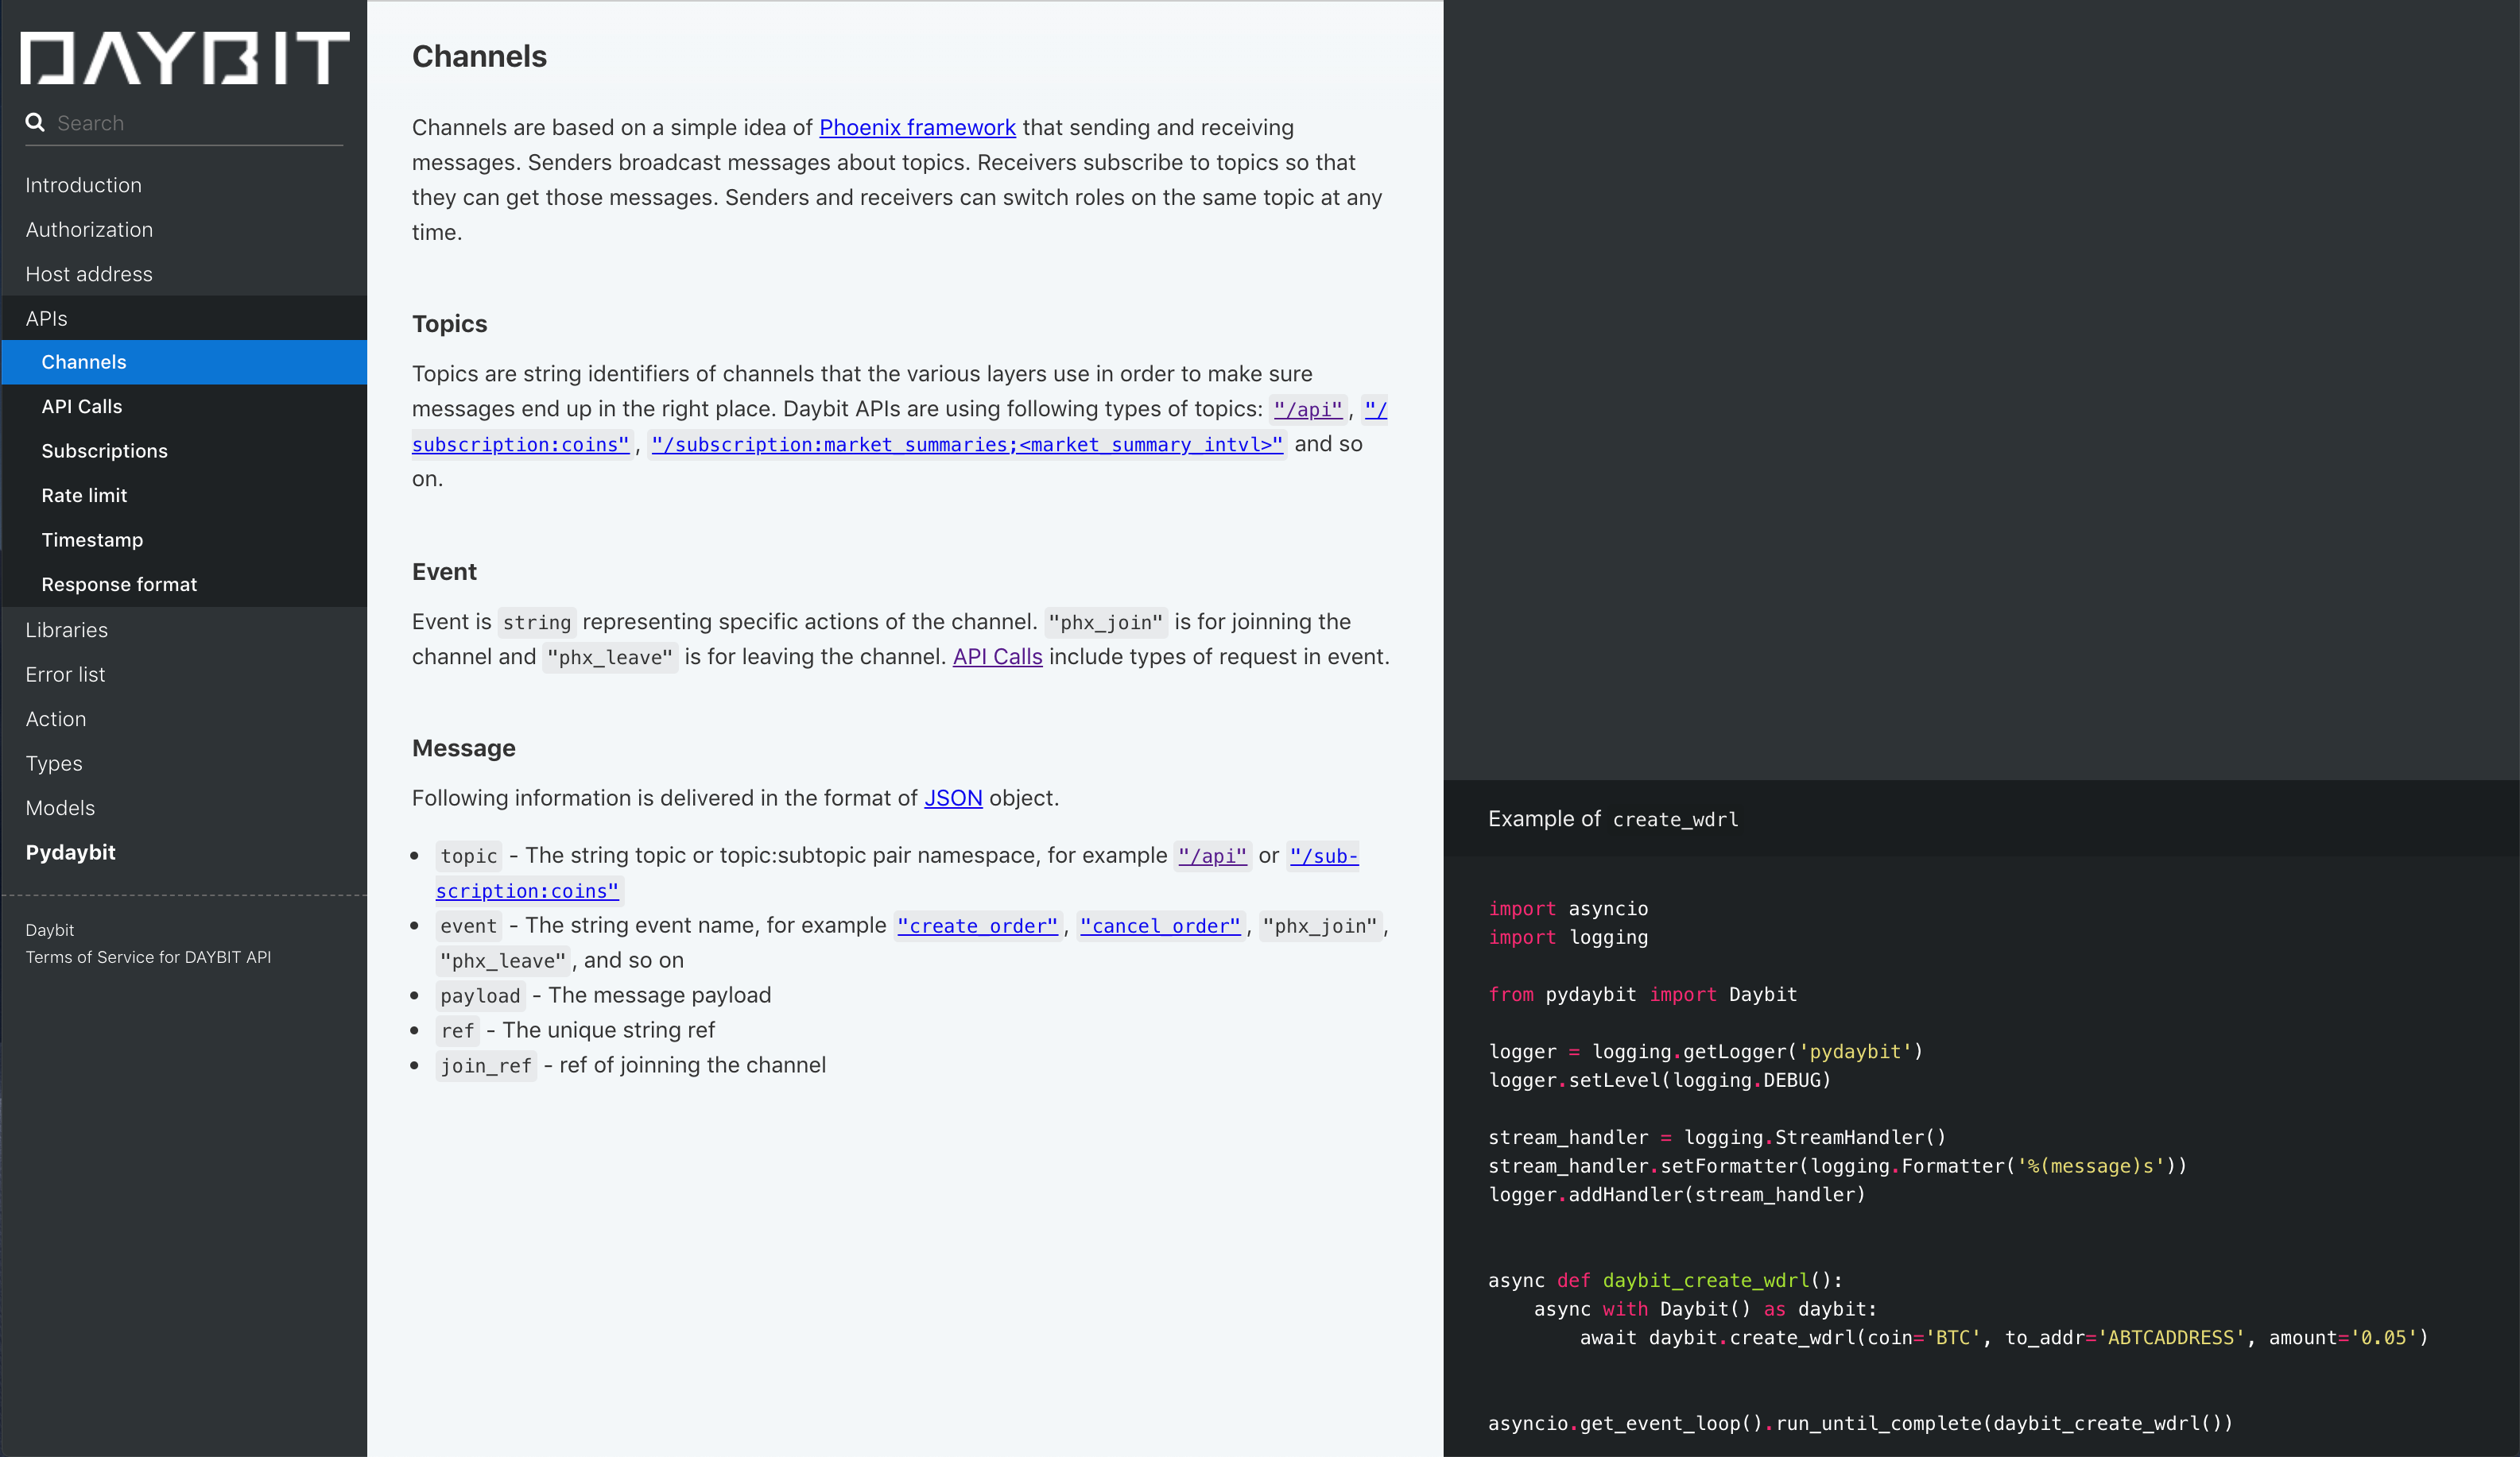Click the "import asyncio" code line
The width and height of the screenshot is (2520, 1457).
1568,908
